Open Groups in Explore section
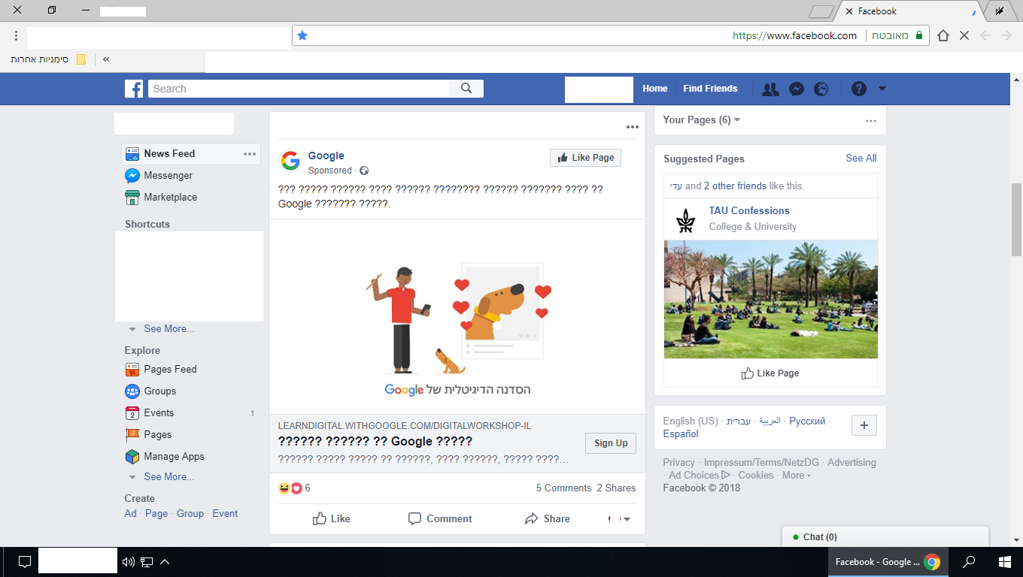This screenshot has height=577, width=1023. [150, 391]
